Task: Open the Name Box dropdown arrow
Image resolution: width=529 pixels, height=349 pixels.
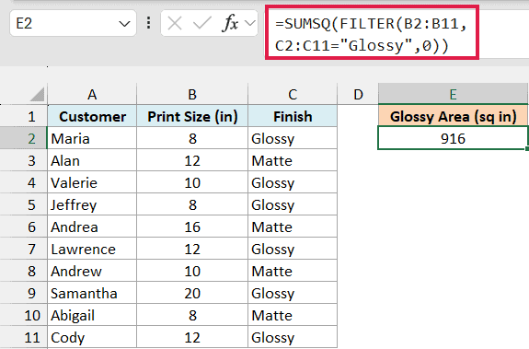Action: tap(124, 24)
